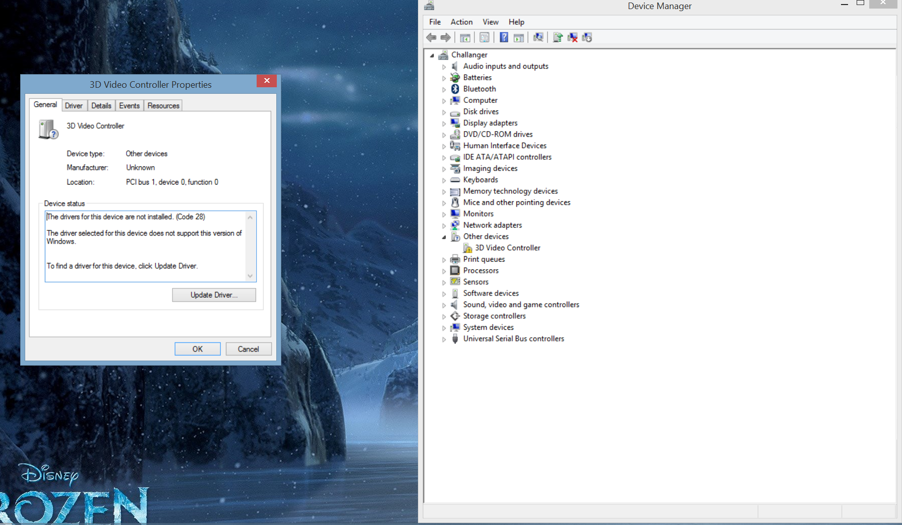This screenshot has height=525, width=902.
Task: Expand Sound, video and game controllers node
Action: pyautogui.click(x=444, y=305)
